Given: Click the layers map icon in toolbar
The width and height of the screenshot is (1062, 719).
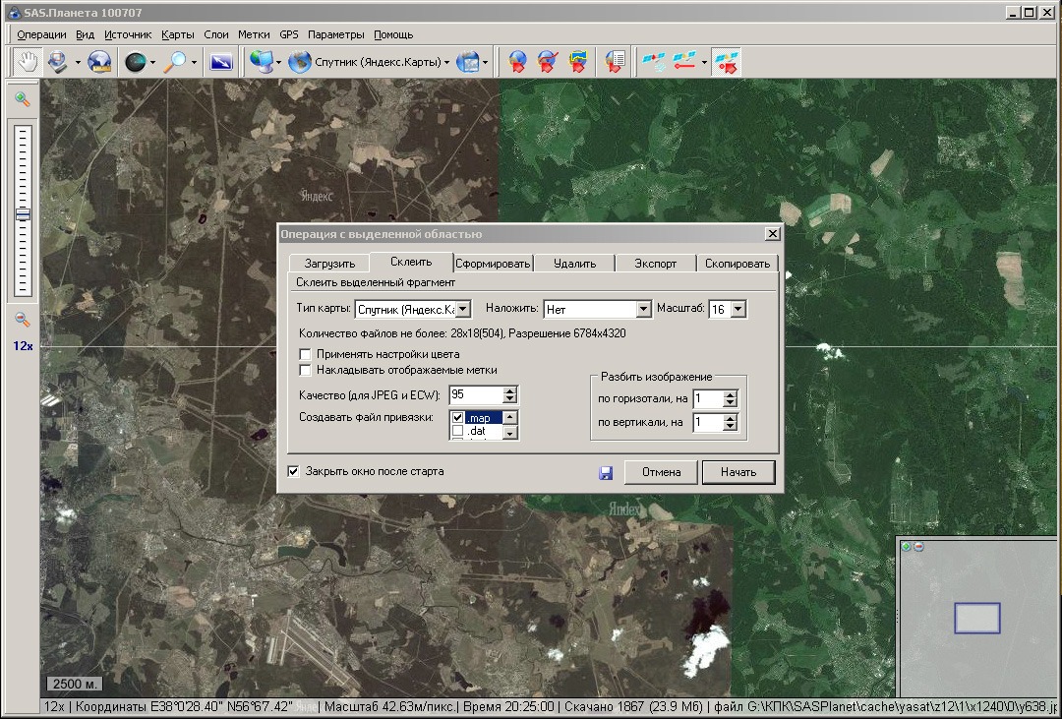Looking at the screenshot, I should (467, 62).
